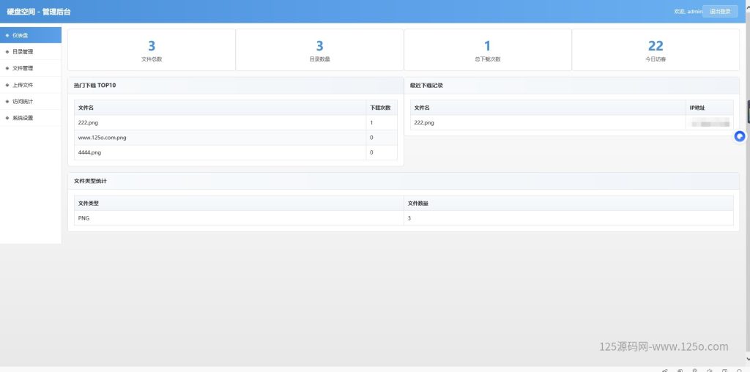Click the 目录数量 statistic card
This screenshot has width=750, height=372.
click(319, 51)
